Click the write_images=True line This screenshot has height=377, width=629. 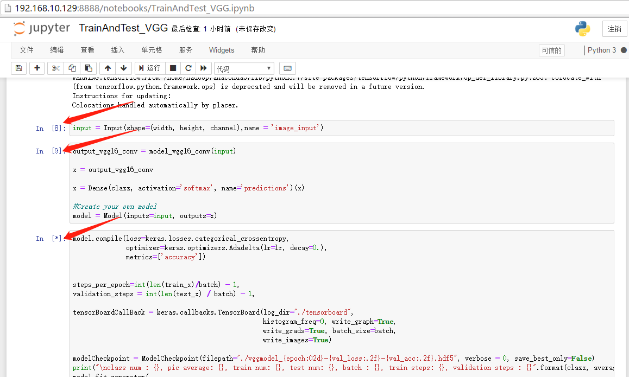(297, 340)
